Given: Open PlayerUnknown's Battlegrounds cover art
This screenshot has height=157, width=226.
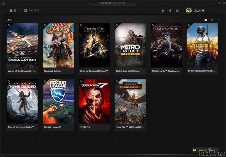Looking at the screenshot, I should pos(202,45).
